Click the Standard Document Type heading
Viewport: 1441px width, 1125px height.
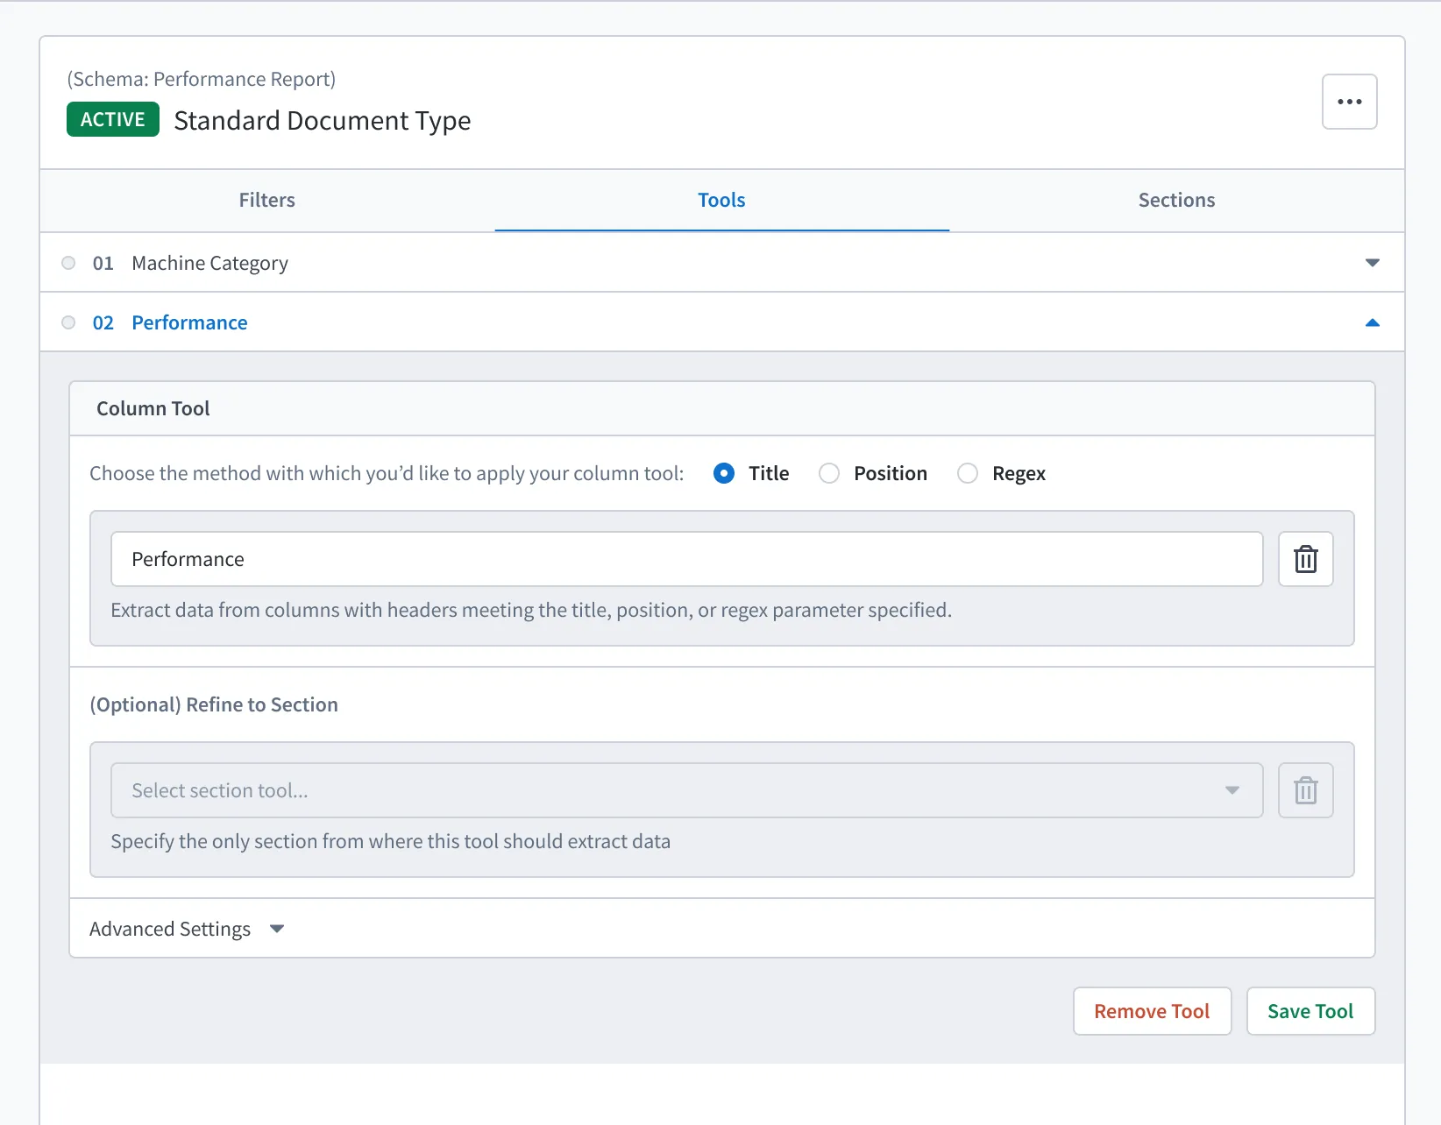click(323, 120)
